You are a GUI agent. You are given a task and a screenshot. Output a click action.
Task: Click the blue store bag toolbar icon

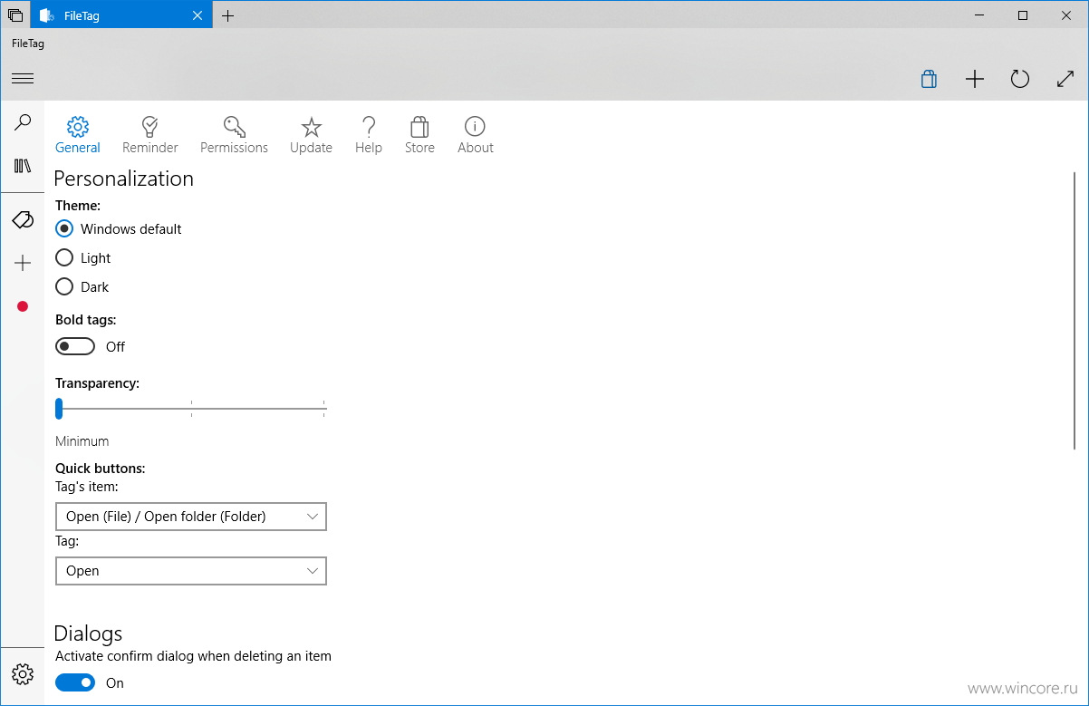pos(929,79)
